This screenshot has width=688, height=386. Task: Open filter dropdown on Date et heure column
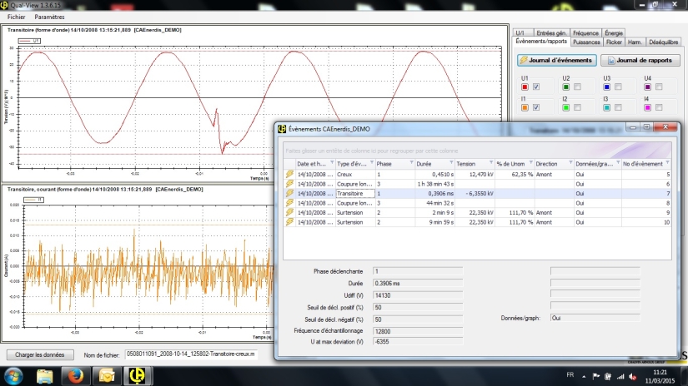click(x=332, y=162)
